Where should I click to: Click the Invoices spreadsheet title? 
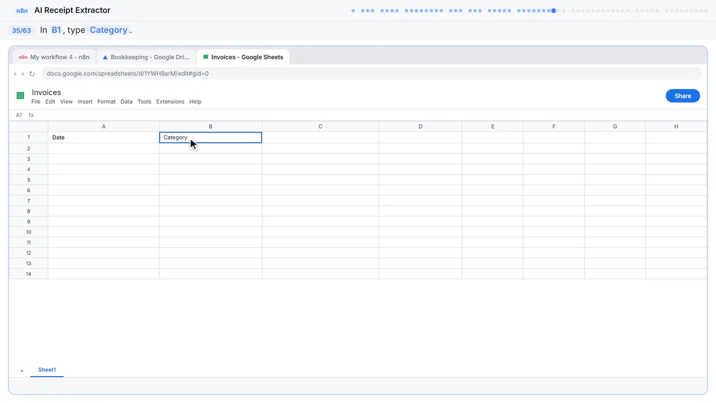click(46, 92)
